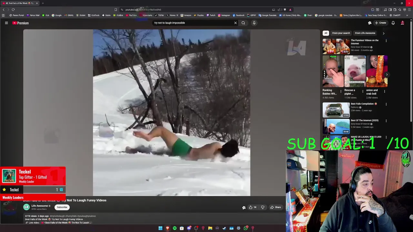This screenshot has height=232, width=413.
Task: Toggle browser sidebar panel icon
Action: tap(390, 10)
